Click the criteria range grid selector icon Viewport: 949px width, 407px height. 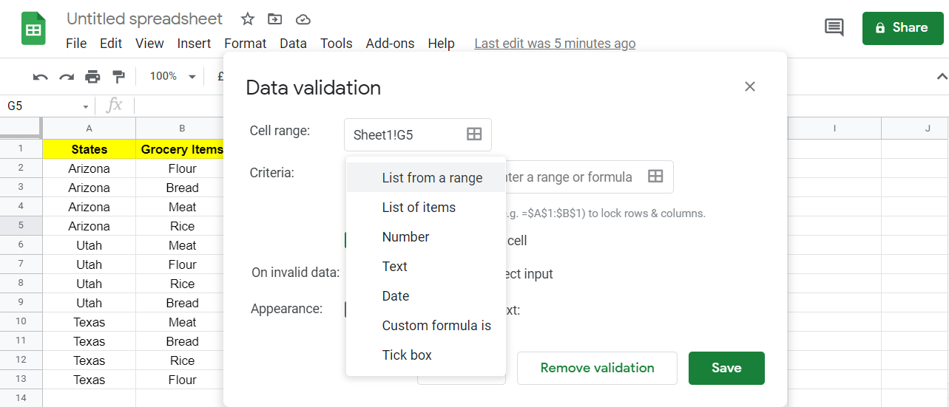655,176
